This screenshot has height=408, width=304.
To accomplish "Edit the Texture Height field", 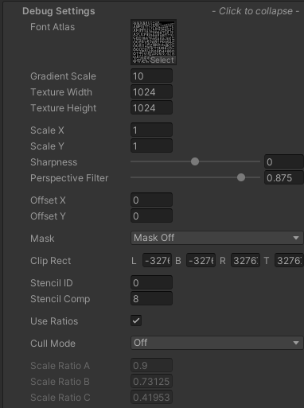I will coord(151,108).
